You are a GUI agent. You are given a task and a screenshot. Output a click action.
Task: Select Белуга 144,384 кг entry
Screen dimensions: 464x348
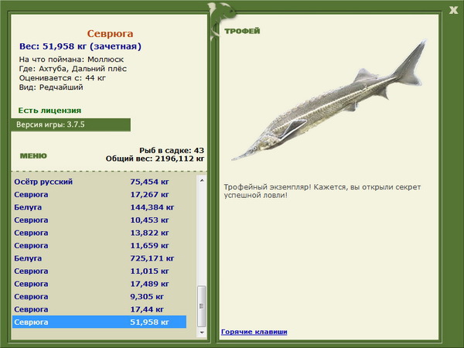(100, 207)
